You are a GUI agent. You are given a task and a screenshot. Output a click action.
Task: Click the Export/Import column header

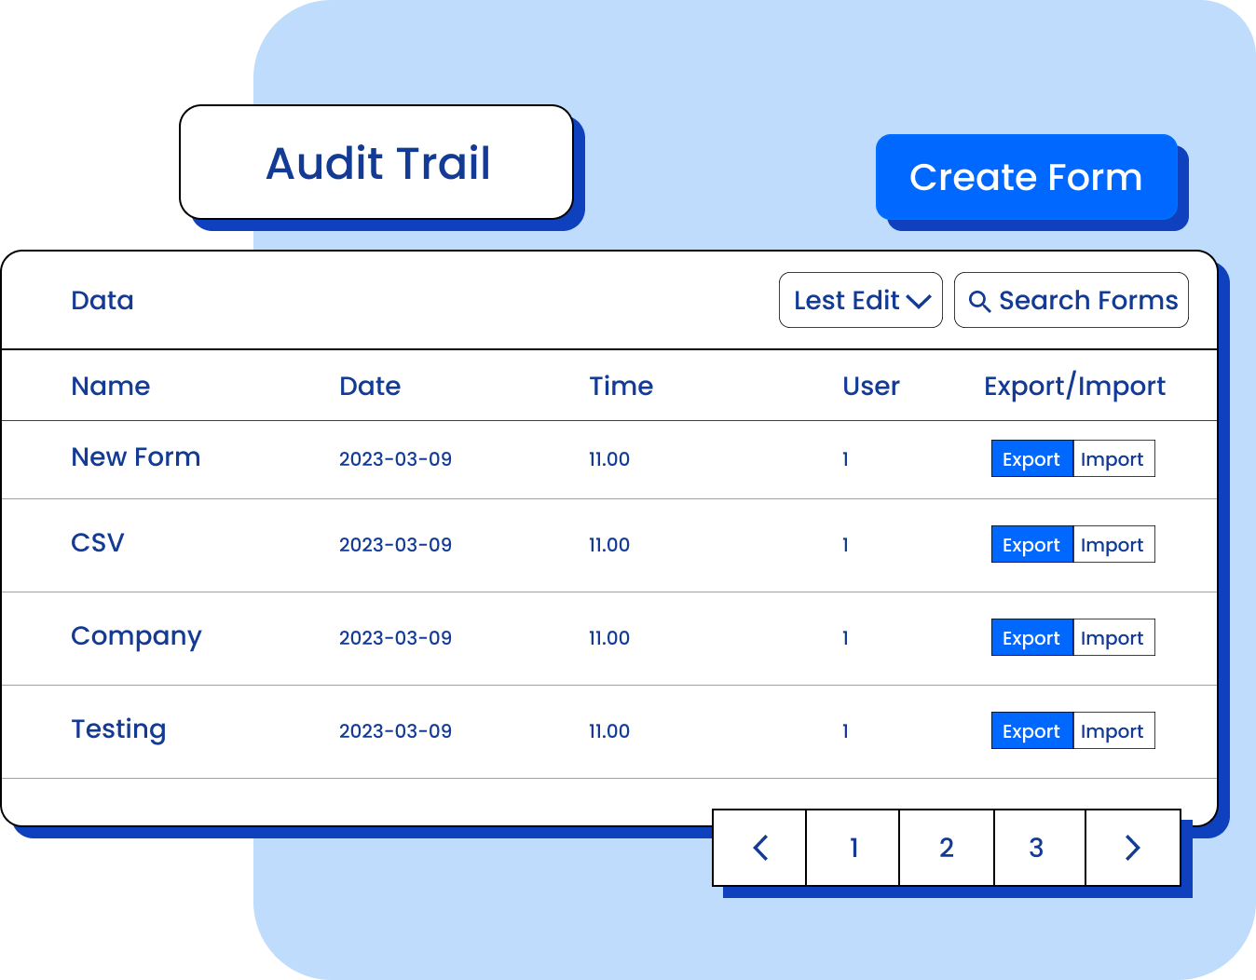[x=1075, y=387]
